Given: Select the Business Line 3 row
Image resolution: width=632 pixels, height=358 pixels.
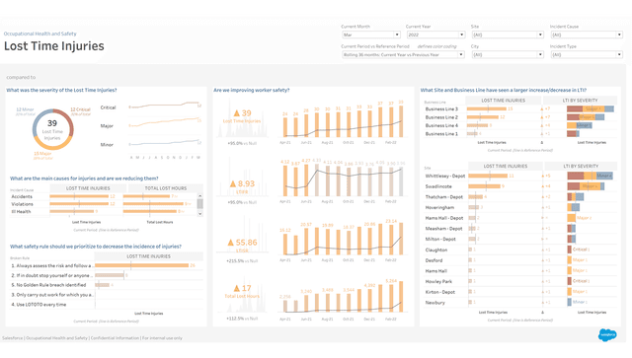Looking at the screenshot, I should click(x=520, y=108).
